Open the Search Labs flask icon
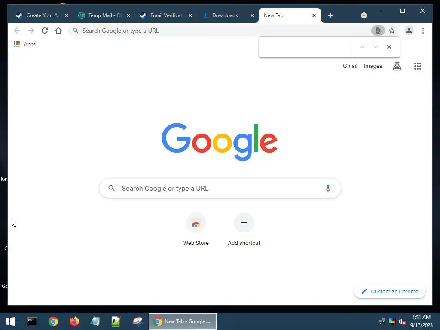This screenshot has height=330, width=440. (397, 66)
